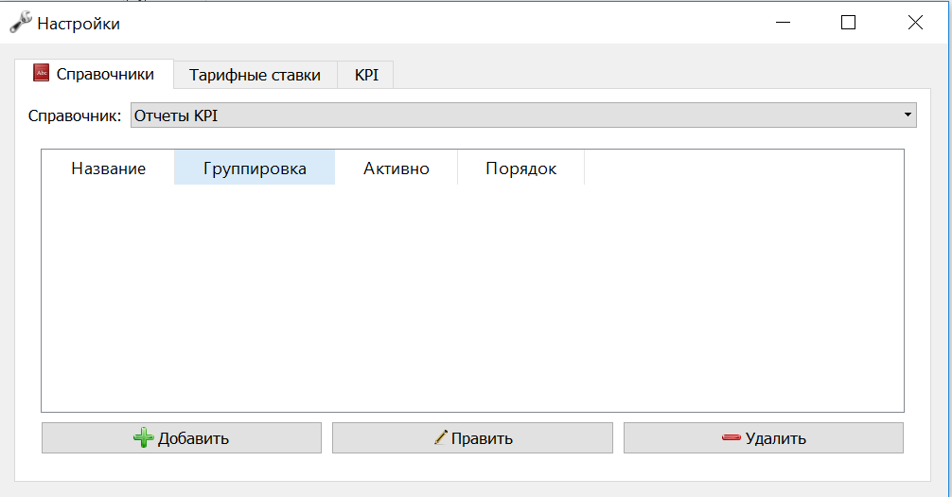Sort by the Группировка column header
The image size is (952, 497).
pos(255,169)
